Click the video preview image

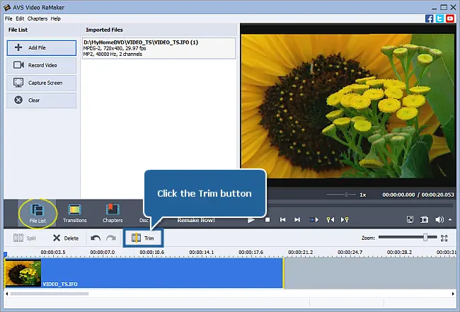click(347, 106)
